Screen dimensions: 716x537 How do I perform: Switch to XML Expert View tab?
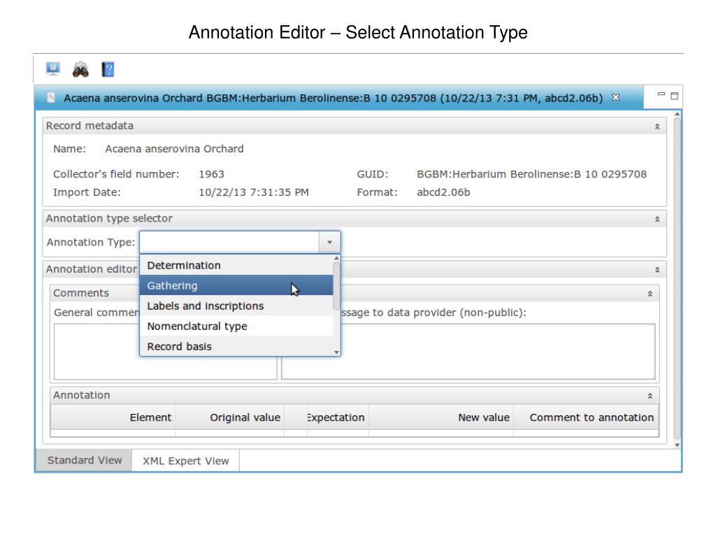pos(185,461)
